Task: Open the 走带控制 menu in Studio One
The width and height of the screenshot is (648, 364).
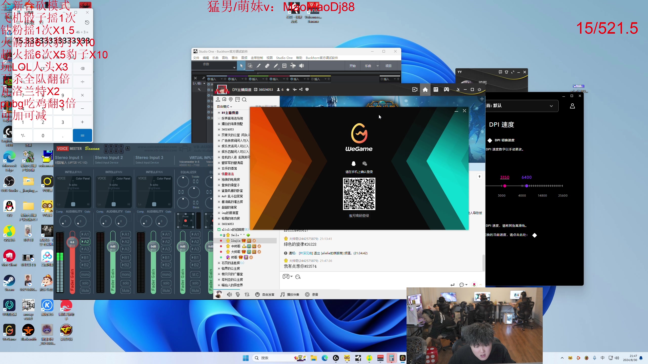Action: pyautogui.click(x=257, y=58)
